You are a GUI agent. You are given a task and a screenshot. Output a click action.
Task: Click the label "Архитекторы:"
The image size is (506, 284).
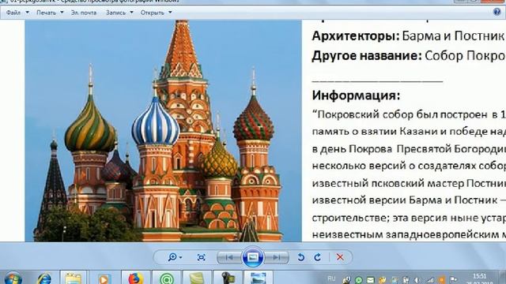pos(356,35)
